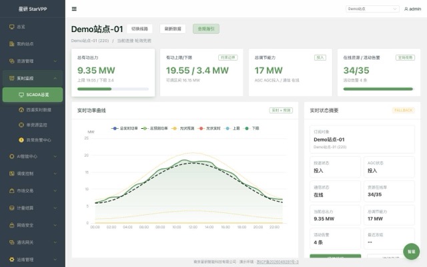Click the 调度控制 sidebar icon
Screen dimensions: 427x267
[x=12, y=174]
